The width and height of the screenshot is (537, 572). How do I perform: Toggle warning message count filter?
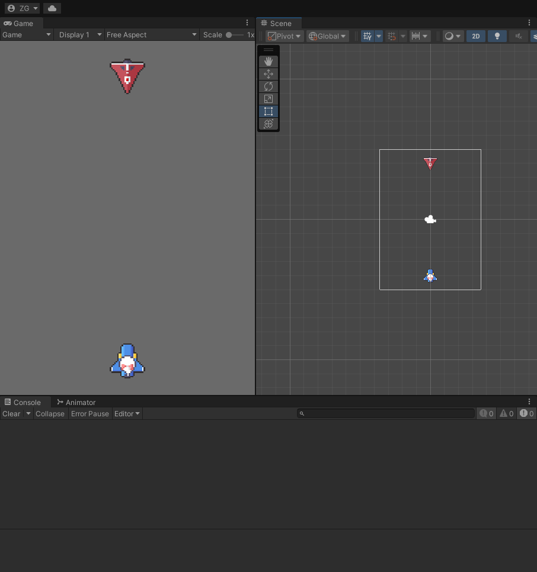click(x=507, y=414)
